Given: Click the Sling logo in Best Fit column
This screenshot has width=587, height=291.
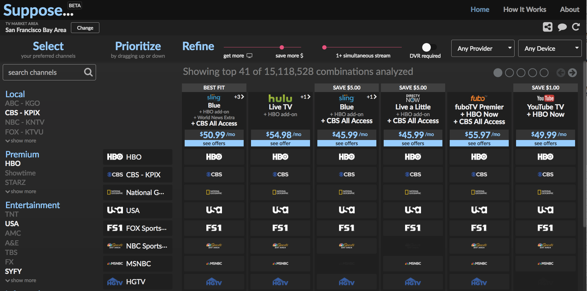Looking at the screenshot, I should 213,98.
